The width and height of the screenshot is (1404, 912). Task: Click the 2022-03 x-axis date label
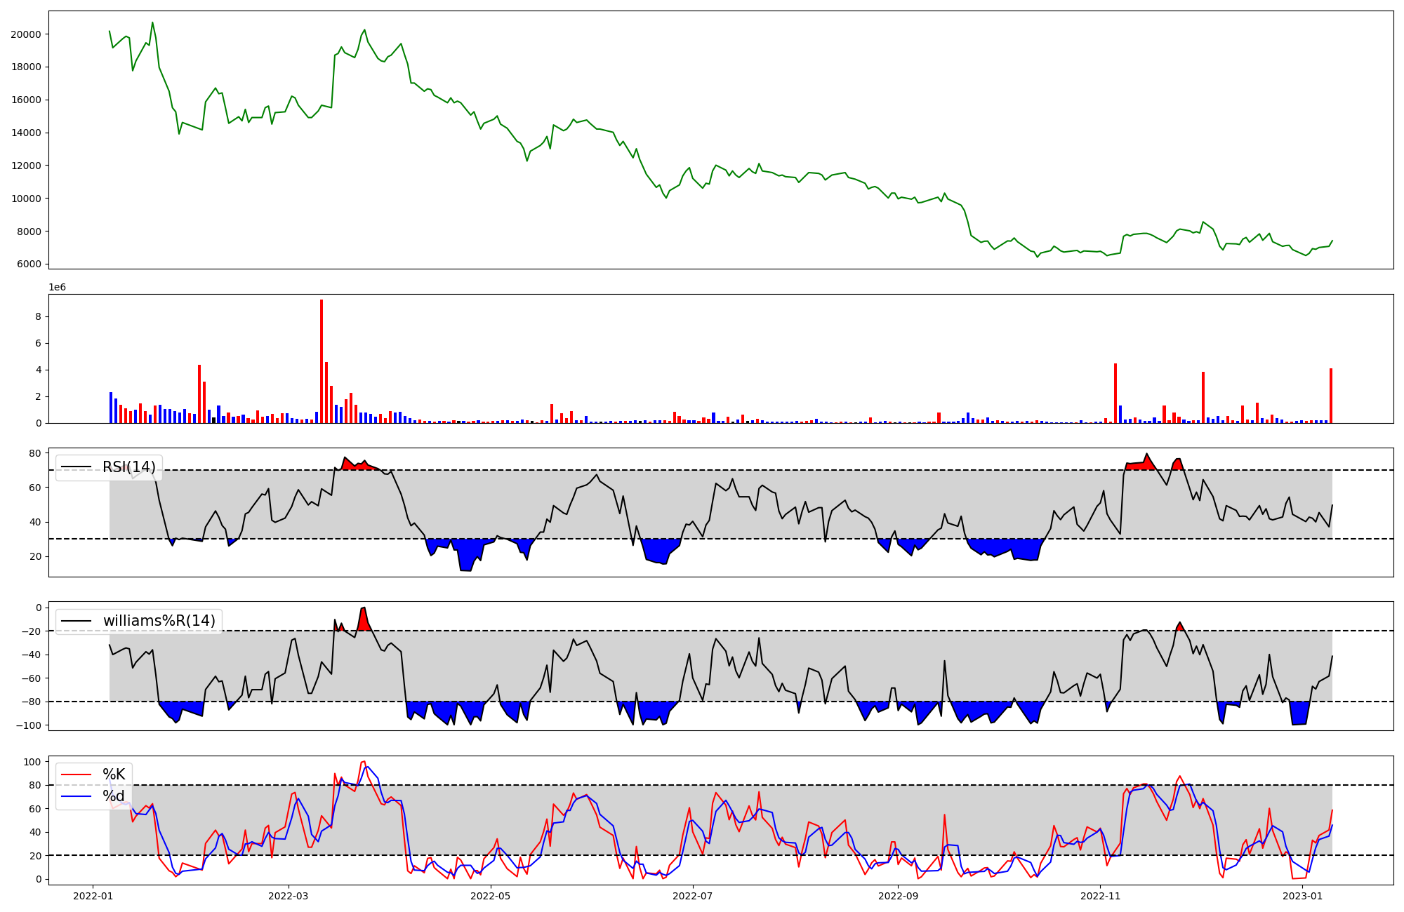click(x=289, y=896)
